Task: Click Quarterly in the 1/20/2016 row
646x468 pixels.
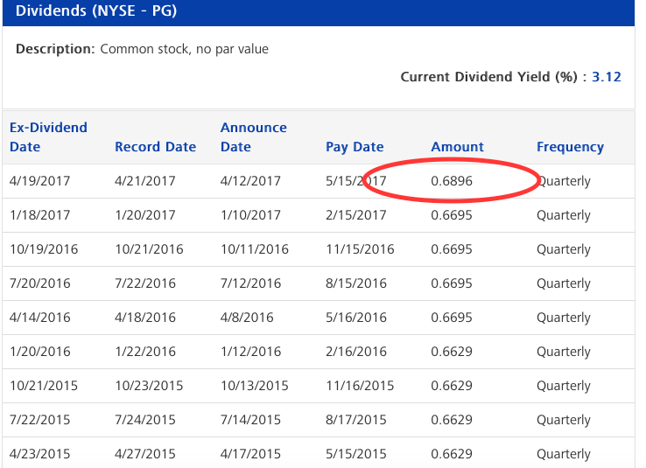Action: tap(564, 353)
